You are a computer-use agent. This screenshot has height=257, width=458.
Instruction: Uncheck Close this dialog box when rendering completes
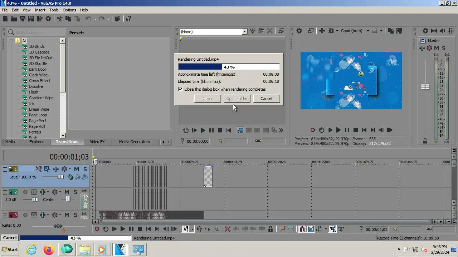pos(180,89)
